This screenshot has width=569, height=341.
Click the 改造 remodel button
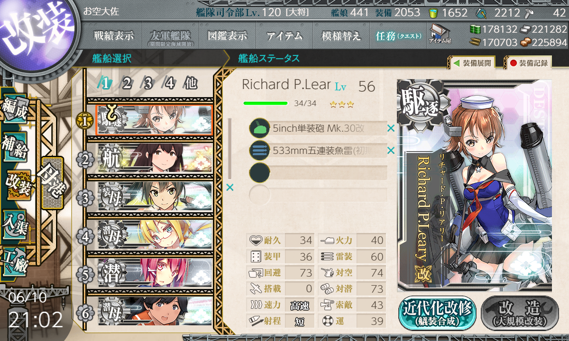[x=520, y=313]
